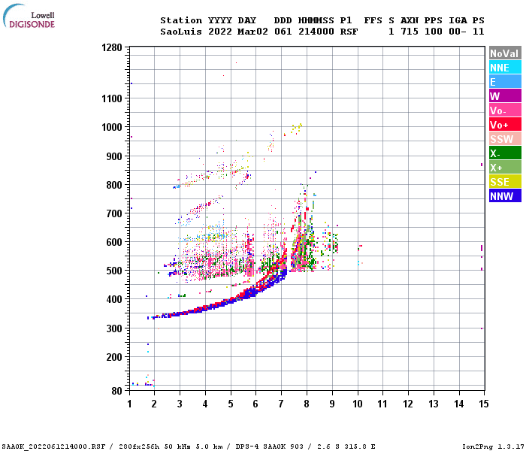Viewport: 526px width, 451px height.
Task: Click the 1100 km height axis label
Action: coord(112,98)
